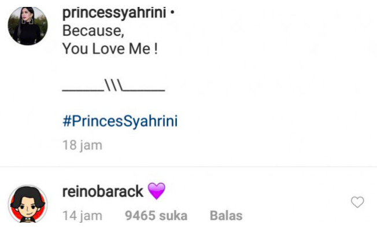Screen dimensions: 377x236
Task: View the 9465 suka likes list
Action: pyautogui.click(x=156, y=216)
